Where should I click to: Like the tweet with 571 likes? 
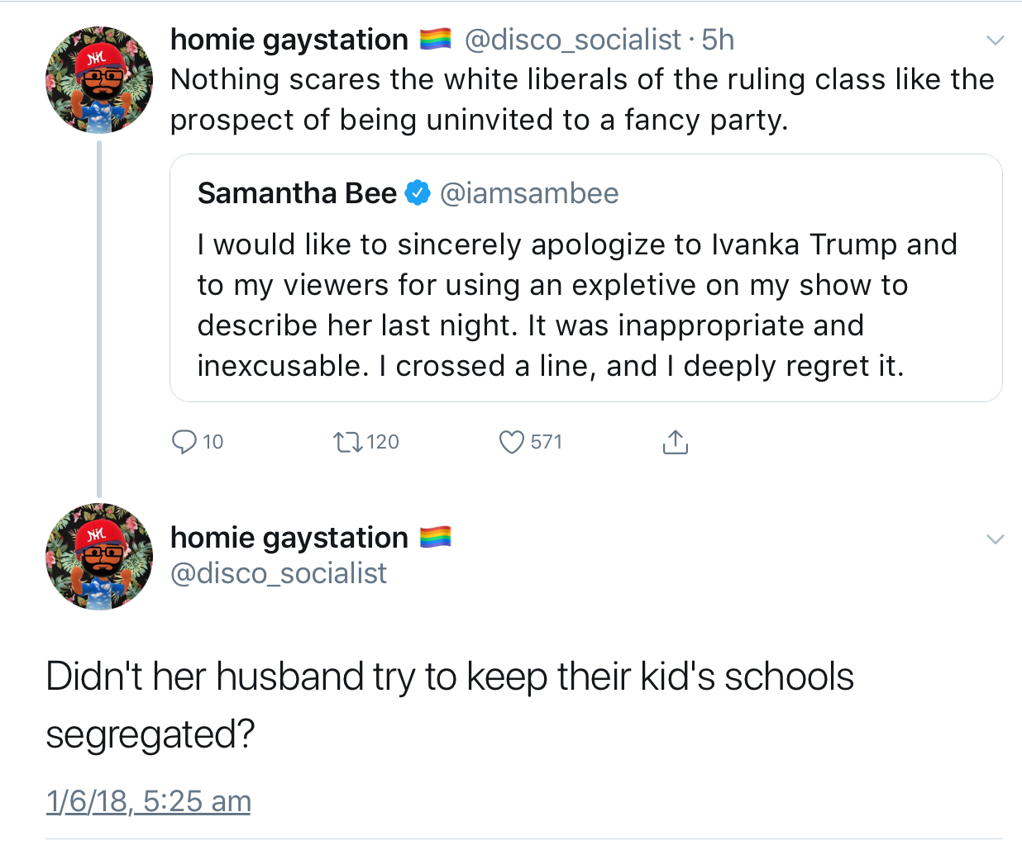pos(512,442)
